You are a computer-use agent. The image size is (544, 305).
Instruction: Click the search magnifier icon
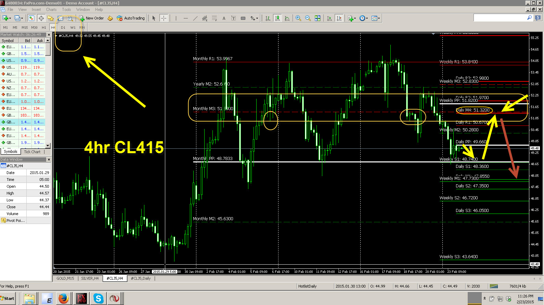[530, 18]
